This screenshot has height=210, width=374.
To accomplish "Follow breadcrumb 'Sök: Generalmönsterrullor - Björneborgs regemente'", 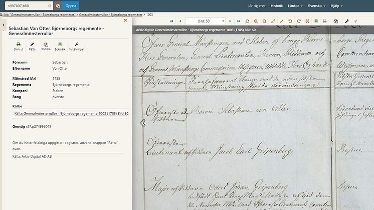I will click(x=40, y=15).
